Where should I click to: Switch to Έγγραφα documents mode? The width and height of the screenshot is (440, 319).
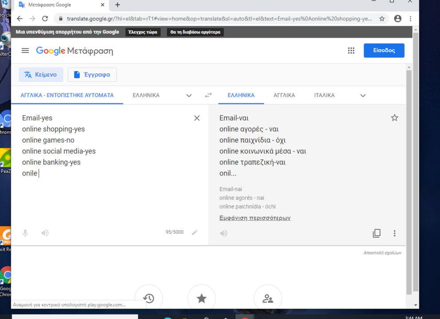(x=92, y=74)
